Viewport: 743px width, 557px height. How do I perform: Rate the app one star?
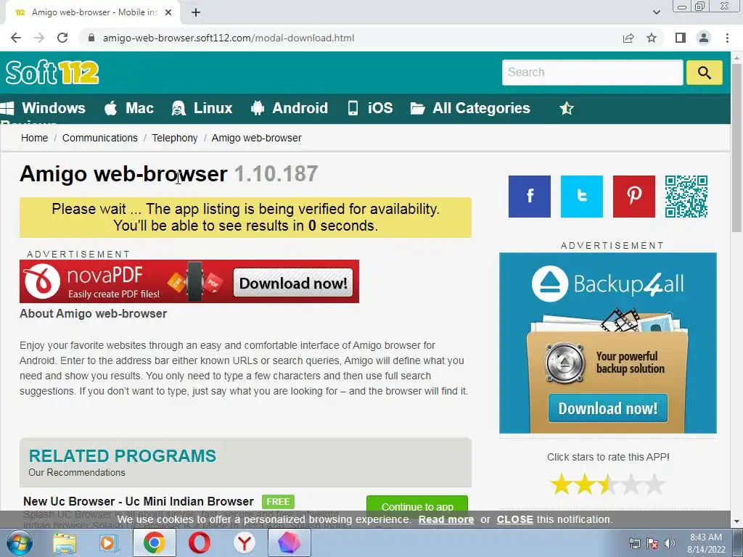tap(562, 484)
